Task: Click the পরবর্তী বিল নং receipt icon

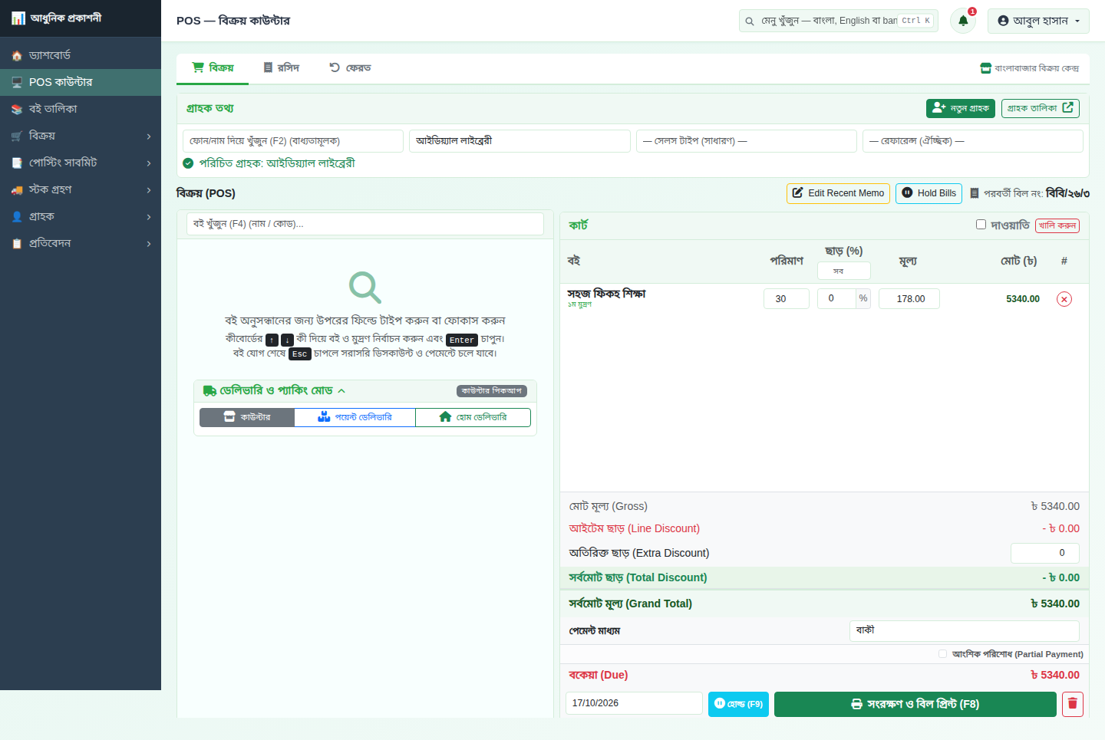Action: click(x=975, y=193)
